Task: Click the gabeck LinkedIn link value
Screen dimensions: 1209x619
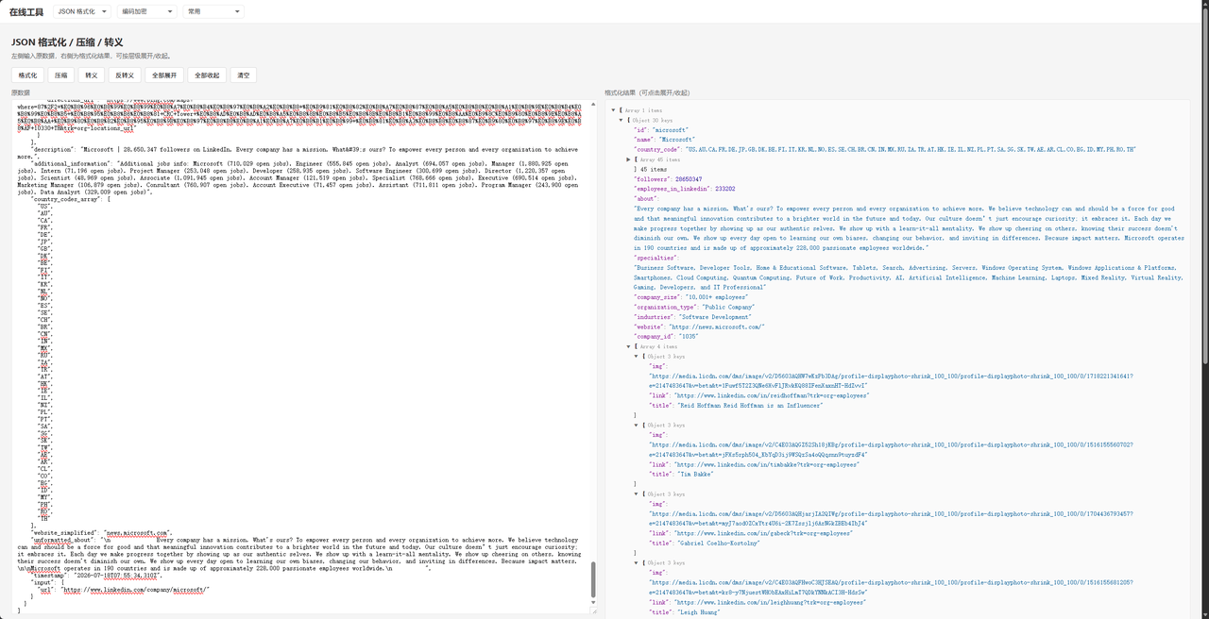Action: 765,533
